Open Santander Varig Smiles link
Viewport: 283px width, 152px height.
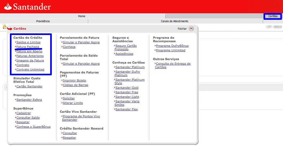(x=127, y=103)
